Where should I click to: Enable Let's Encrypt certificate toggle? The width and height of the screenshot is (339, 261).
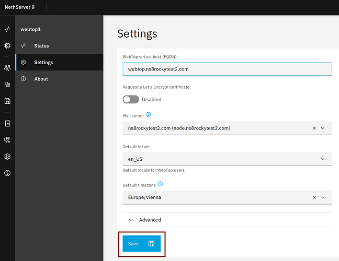131,99
